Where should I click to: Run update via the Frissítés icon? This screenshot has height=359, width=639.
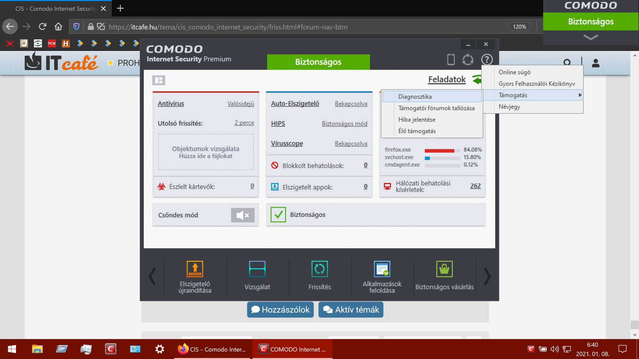click(x=319, y=269)
